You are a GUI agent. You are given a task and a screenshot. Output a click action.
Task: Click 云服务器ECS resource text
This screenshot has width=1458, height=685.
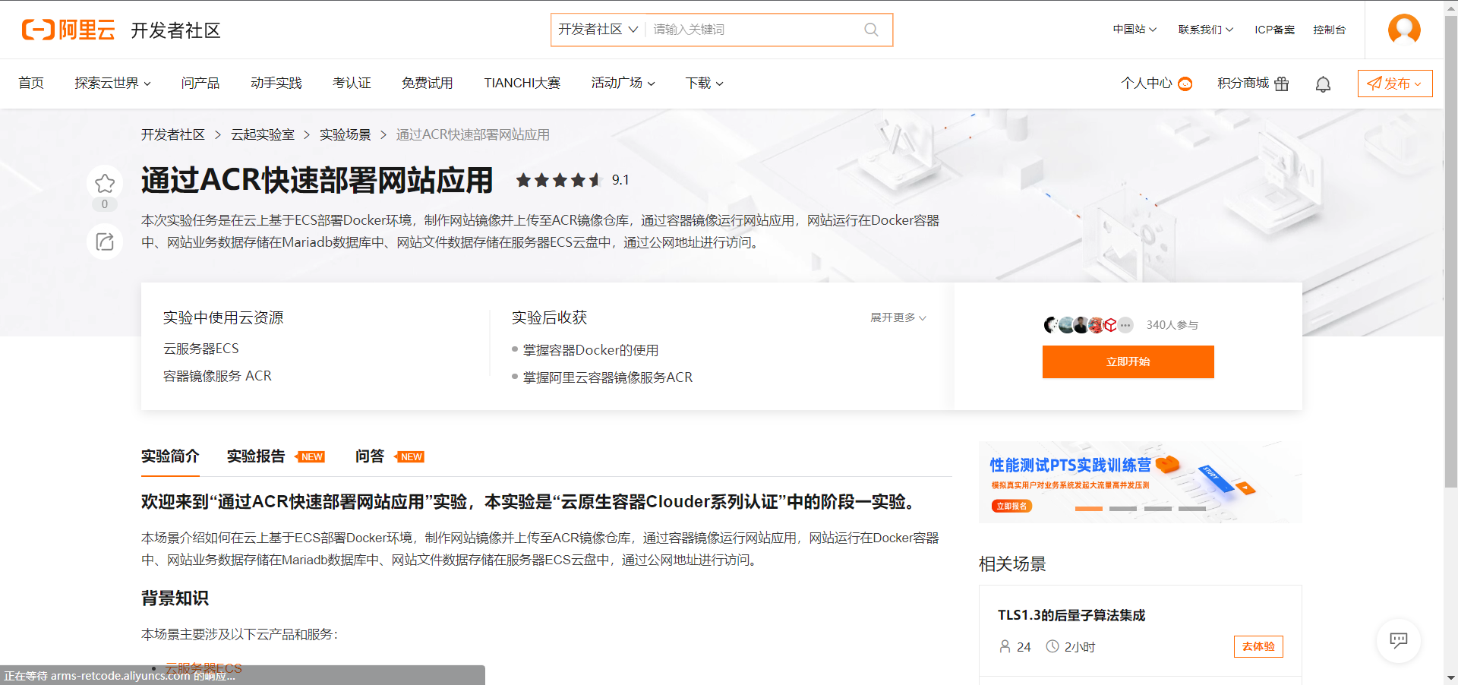click(201, 349)
